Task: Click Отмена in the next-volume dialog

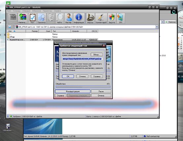Action: tap(82, 76)
